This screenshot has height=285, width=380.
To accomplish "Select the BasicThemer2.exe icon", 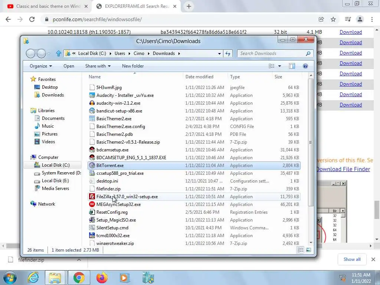I will click(92, 118).
